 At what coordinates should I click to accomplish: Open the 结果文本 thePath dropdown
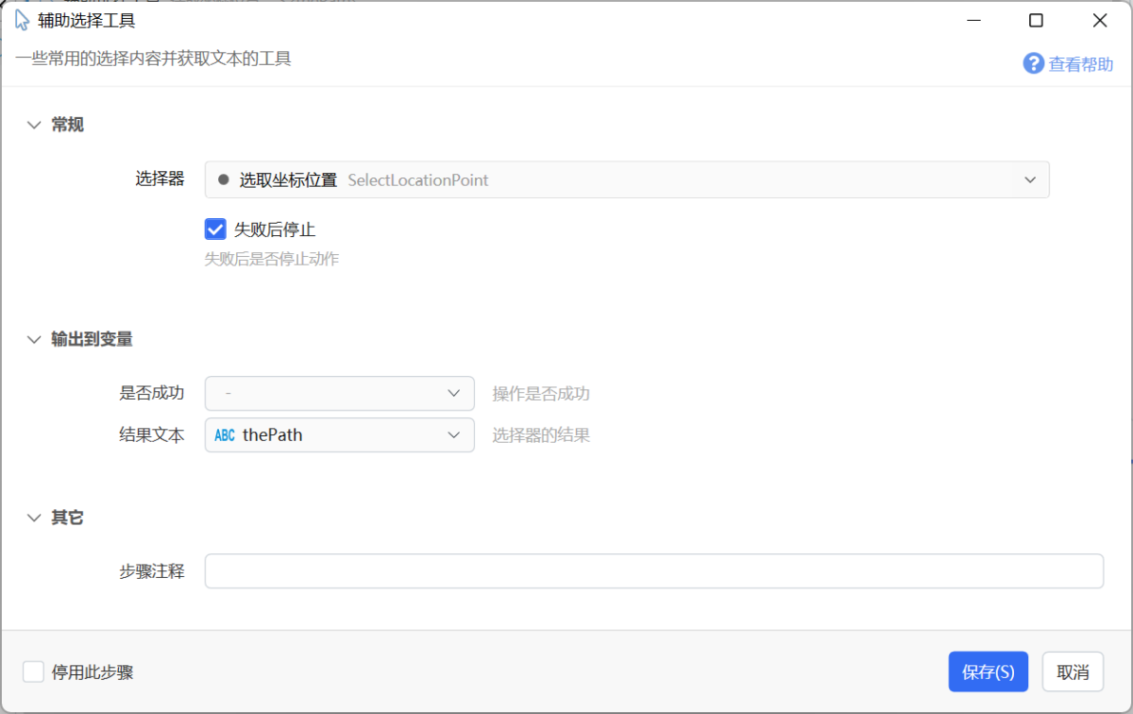340,434
